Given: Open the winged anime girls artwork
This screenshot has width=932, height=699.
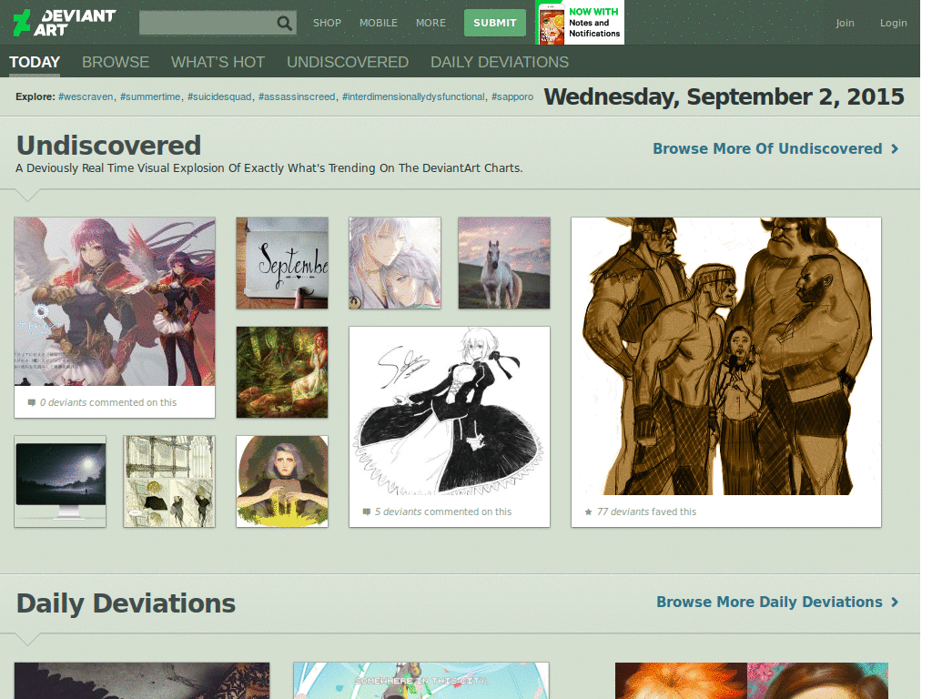Looking at the screenshot, I should click(x=115, y=301).
